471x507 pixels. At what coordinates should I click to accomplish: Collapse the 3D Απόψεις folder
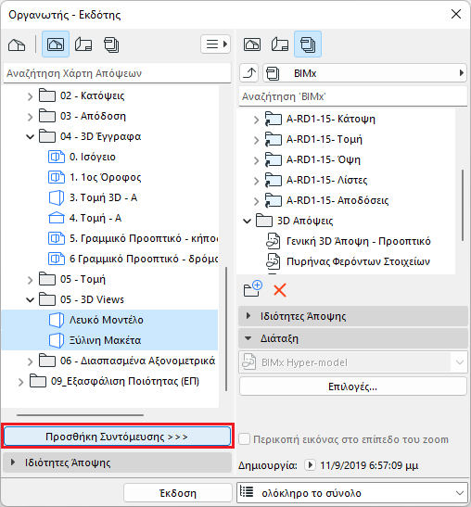(248, 222)
